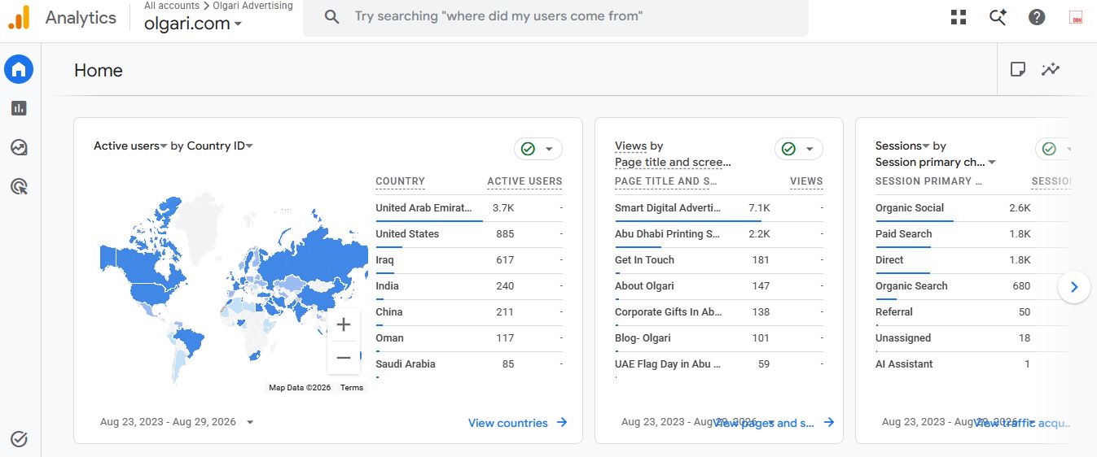The width and height of the screenshot is (1097, 457).
Task: Open data quality dropdown on countries card
Action: tap(538, 149)
